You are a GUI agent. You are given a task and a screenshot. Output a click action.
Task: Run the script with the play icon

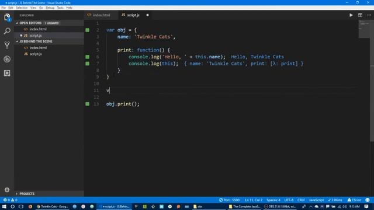(351, 15)
